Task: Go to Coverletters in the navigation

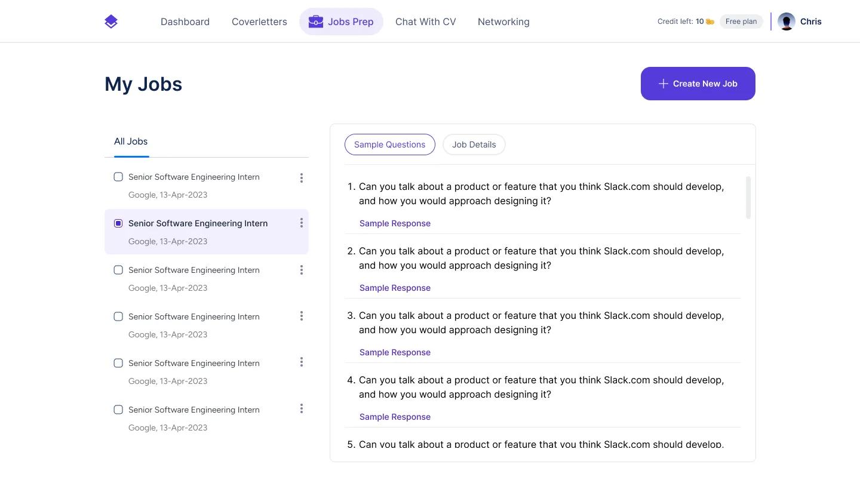Action: pyautogui.click(x=259, y=21)
